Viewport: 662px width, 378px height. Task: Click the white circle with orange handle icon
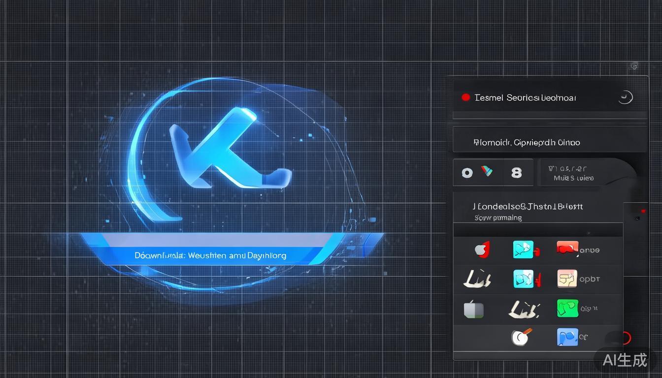coord(522,337)
